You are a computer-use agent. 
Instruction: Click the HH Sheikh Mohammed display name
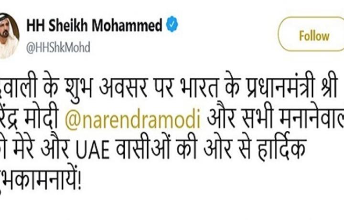[x=94, y=25]
